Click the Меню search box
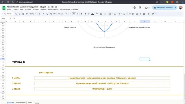Viewport: 185px width, 104px height. [8, 14]
